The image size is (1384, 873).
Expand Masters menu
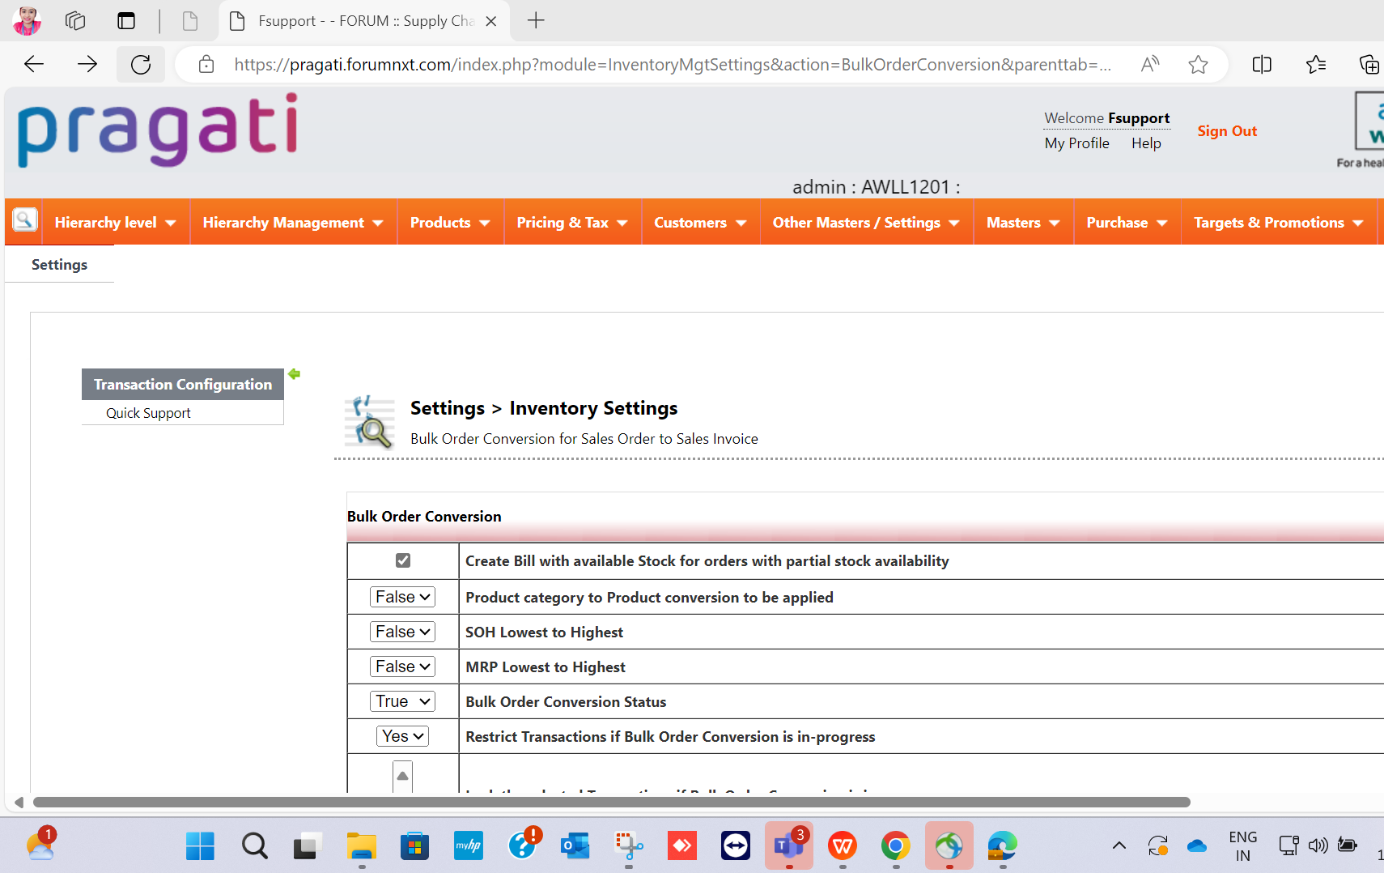click(x=1023, y=223)
